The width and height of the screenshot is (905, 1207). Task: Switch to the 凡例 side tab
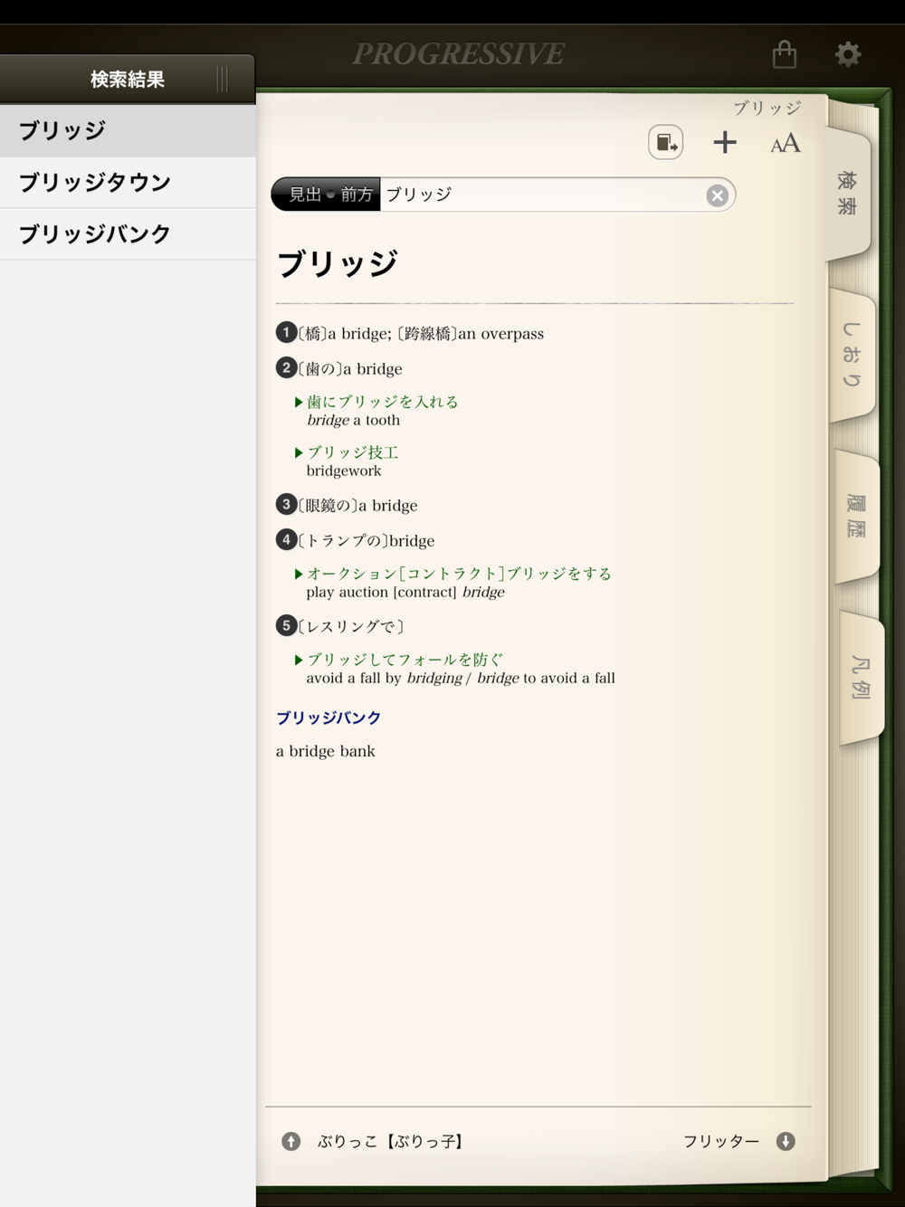pos(861,678)
